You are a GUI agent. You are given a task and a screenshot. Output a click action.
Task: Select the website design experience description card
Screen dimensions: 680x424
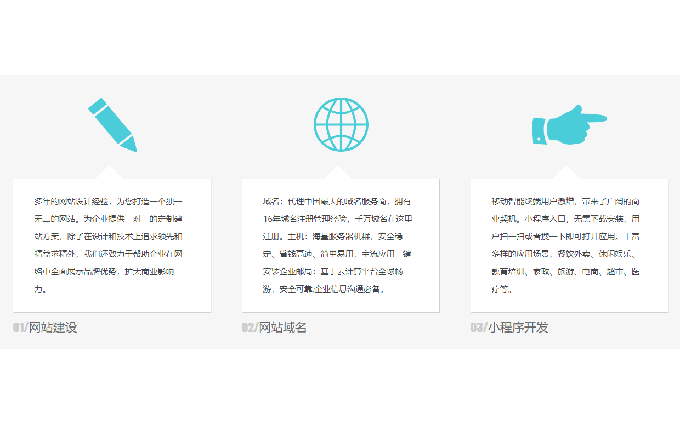point(112,245)
